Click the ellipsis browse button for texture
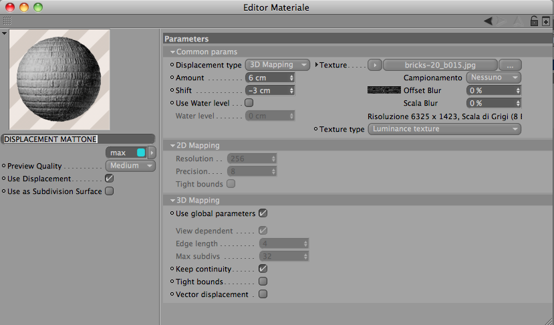Screen dimensions: 554x325 pyautogui.click(x=510, y=65)
